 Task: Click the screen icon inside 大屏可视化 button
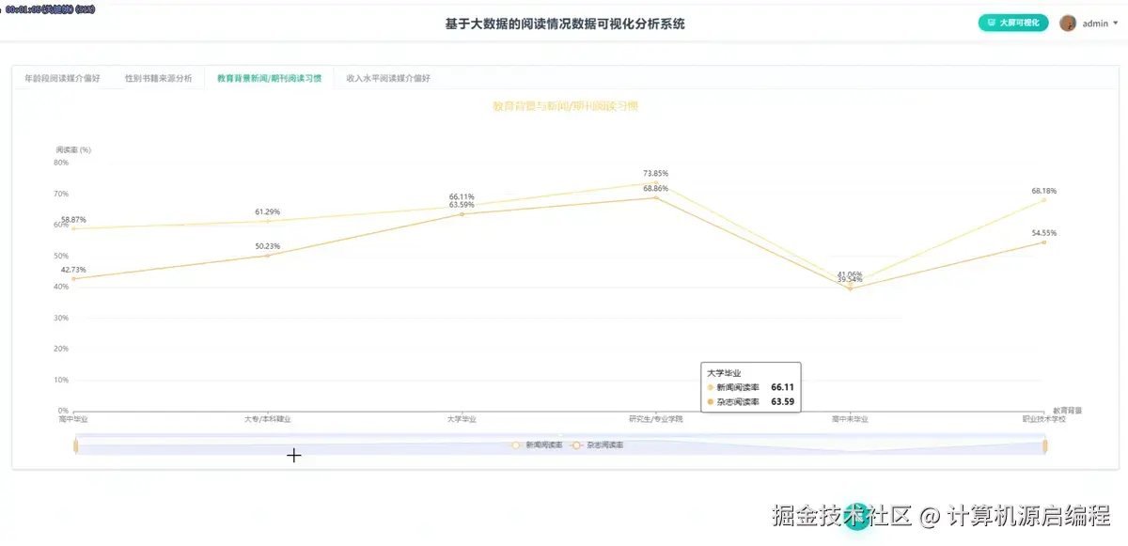(x=990, y=22)
